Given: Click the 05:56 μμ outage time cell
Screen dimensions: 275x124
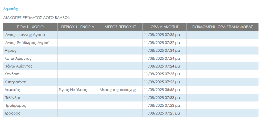Looking at the screenshot, I should [x=162, y=90].
